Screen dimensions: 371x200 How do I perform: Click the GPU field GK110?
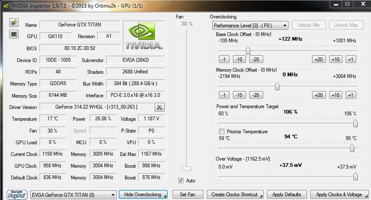click(55, 36)
